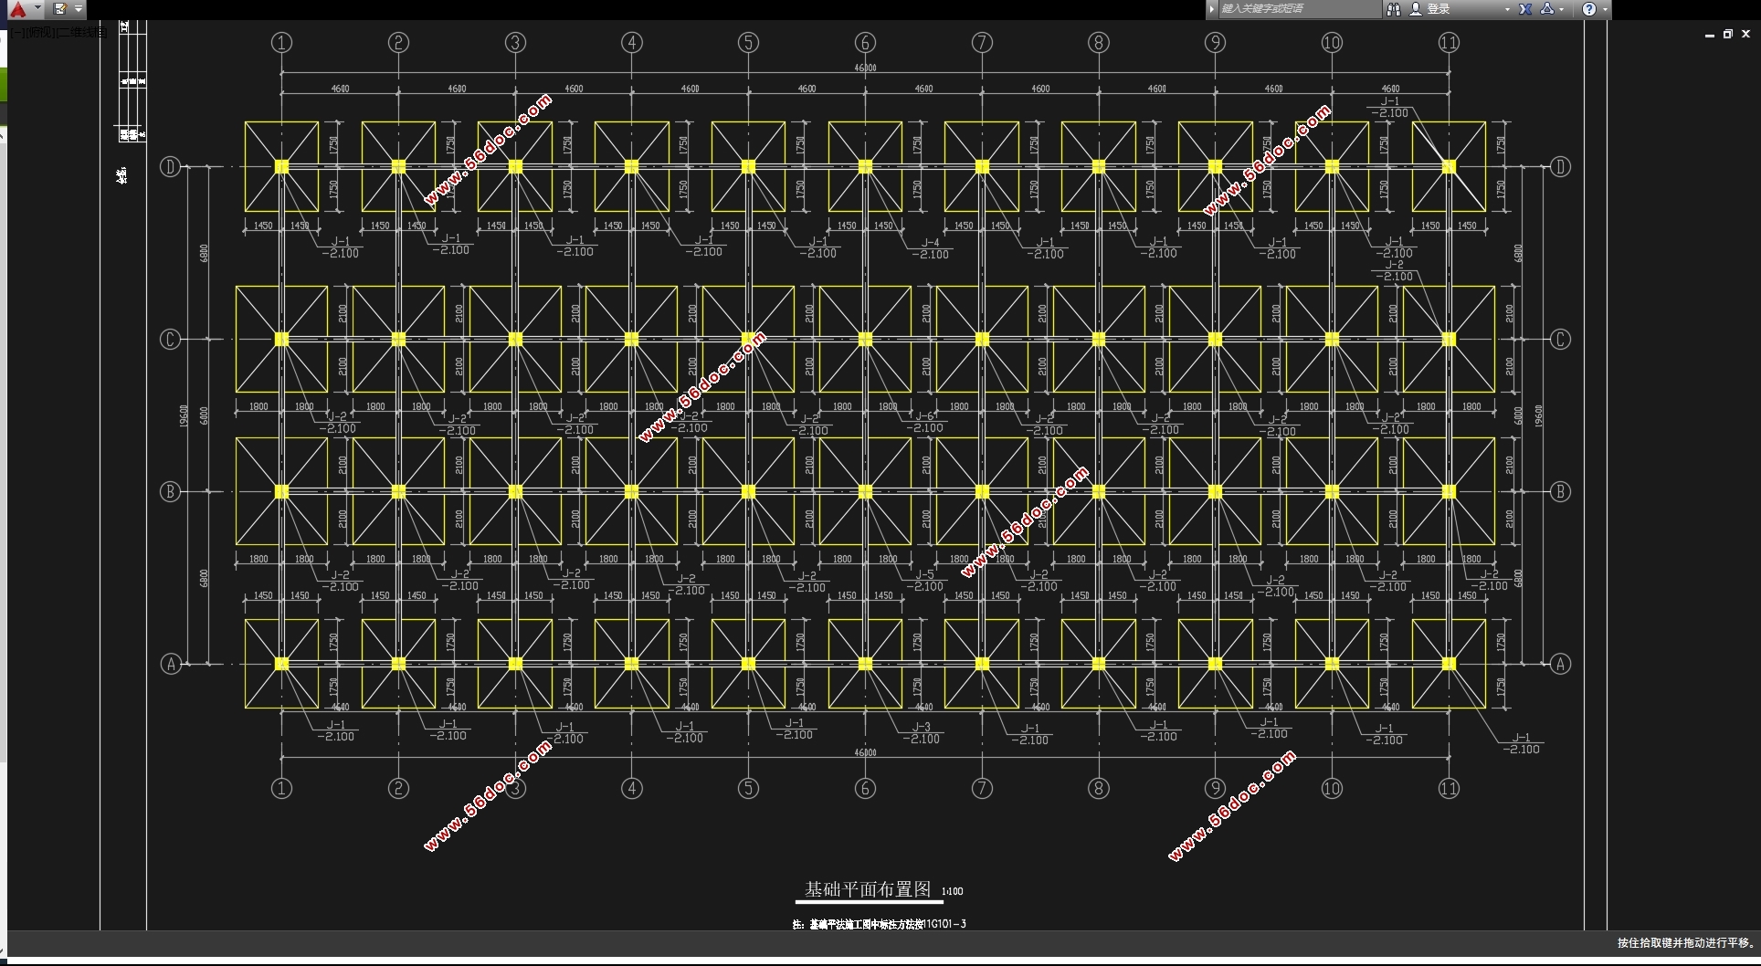Expand the Help dropdown arrow
1761x966 pixels.
[1605, 9]
